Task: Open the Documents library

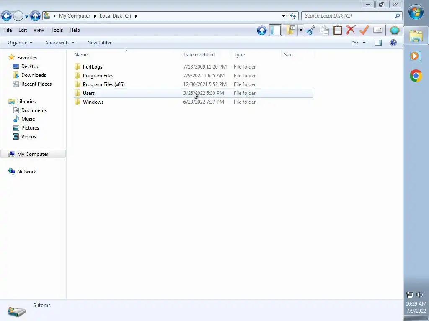Action: tap(34, 110)
